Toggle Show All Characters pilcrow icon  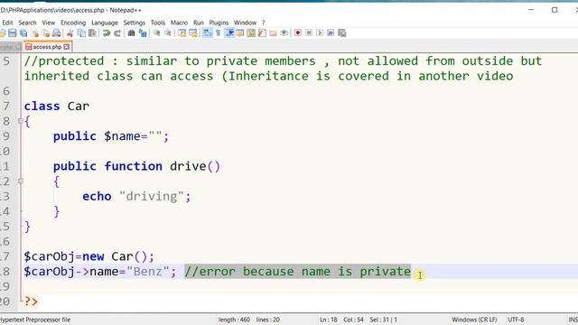pyautogui.click(x=218, y=33)
